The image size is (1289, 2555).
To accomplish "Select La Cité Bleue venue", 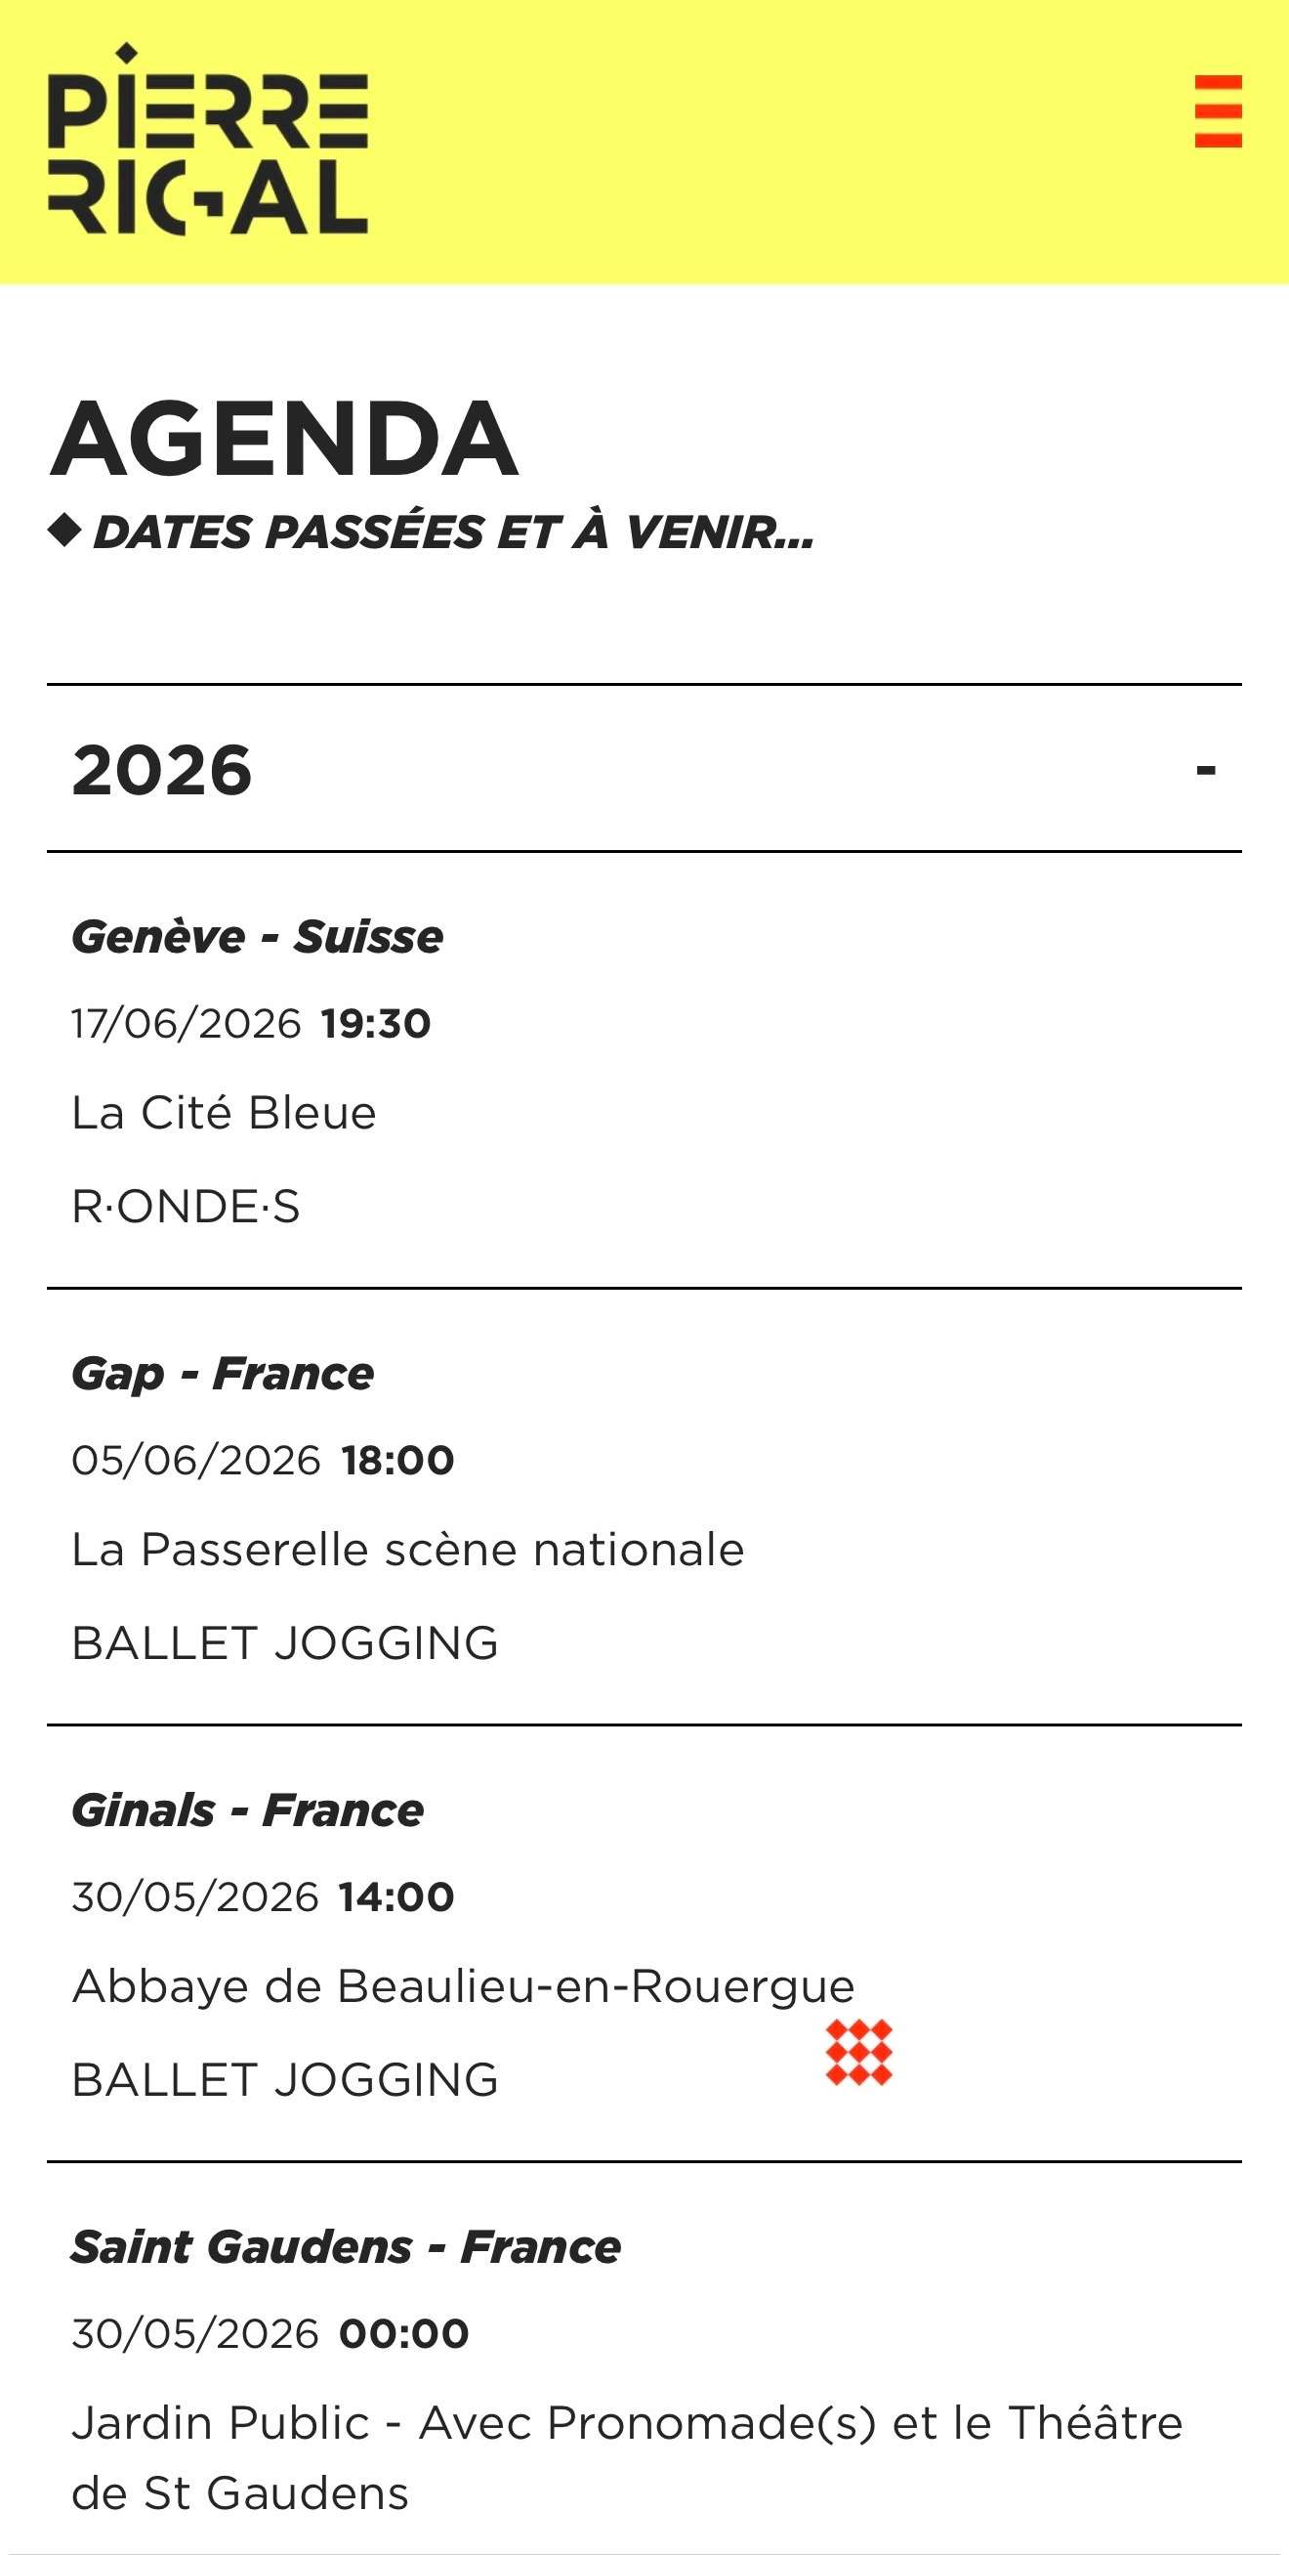I will [224, 1113].
